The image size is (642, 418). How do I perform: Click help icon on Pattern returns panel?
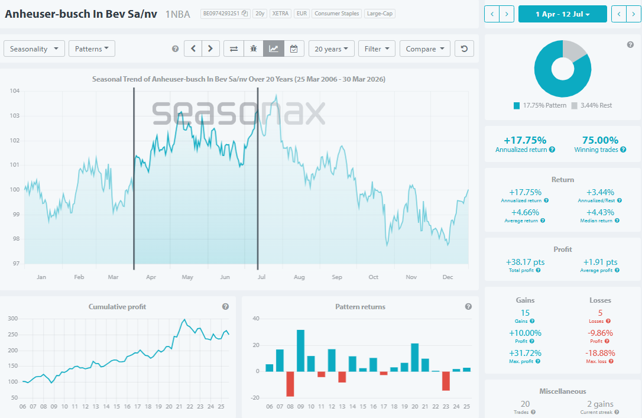pos(468,307)
